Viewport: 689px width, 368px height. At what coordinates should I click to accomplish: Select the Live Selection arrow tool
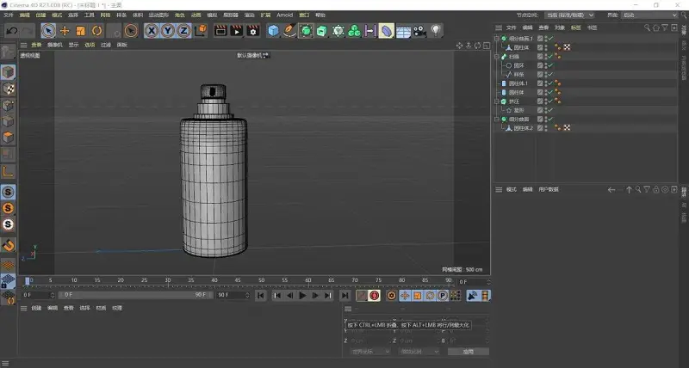coord(48,31)
